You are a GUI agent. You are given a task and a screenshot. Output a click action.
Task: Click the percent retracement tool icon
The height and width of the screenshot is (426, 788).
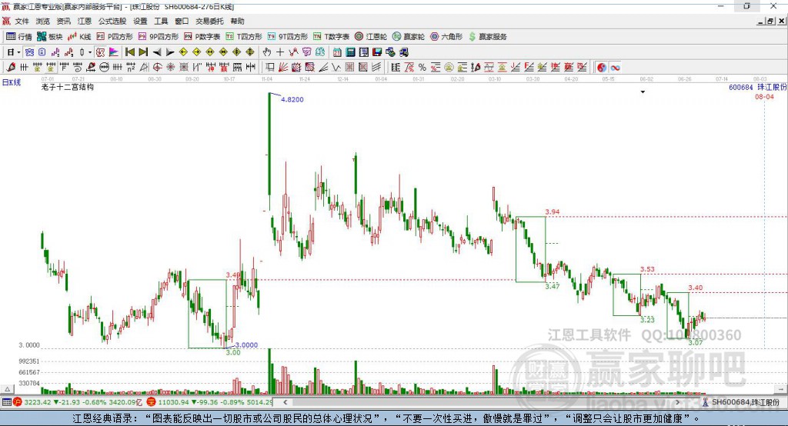click(x=422, y=68)
